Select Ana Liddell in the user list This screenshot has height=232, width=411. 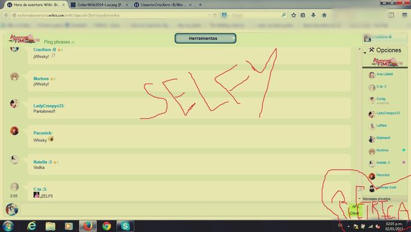[385, 75]
